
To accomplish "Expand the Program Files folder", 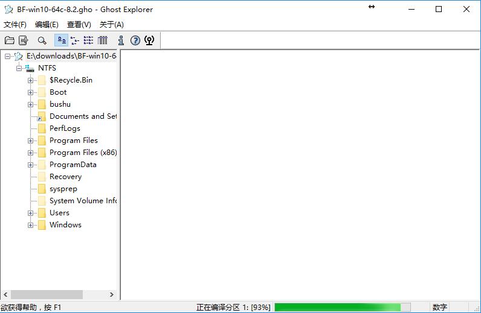I will click(x=30, y=141).
